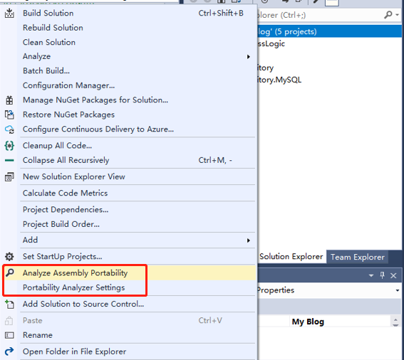Open Project Build Order dialog
This screenshot has height=360, width=404.
129,224
